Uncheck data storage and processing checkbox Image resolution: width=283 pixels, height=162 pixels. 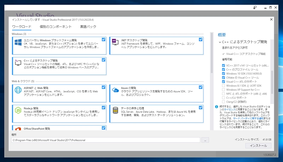(201, 108)
